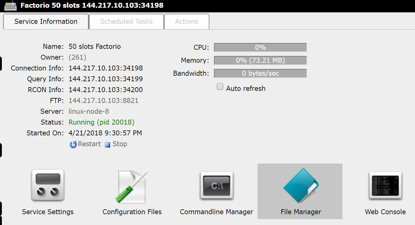Enable the Auto refresh checkbox
Screen dimensions: 415x225
click(x=220, y=87)
